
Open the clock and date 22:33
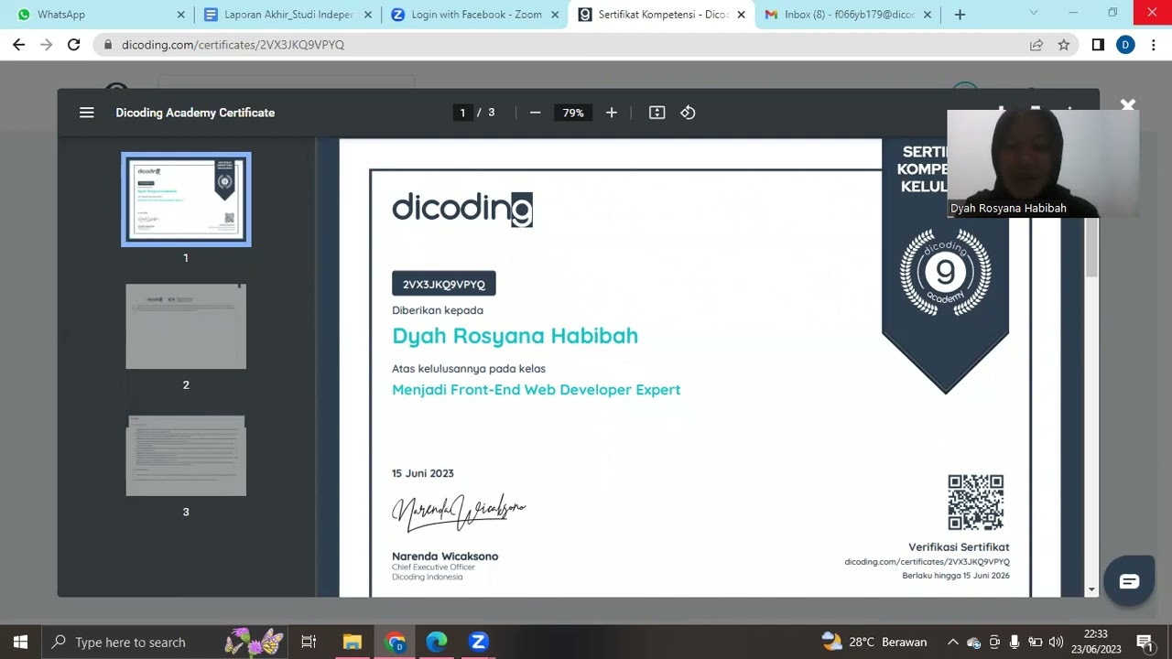(1095, 642)
